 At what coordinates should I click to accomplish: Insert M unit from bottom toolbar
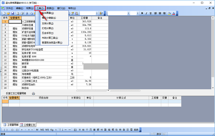37,130
